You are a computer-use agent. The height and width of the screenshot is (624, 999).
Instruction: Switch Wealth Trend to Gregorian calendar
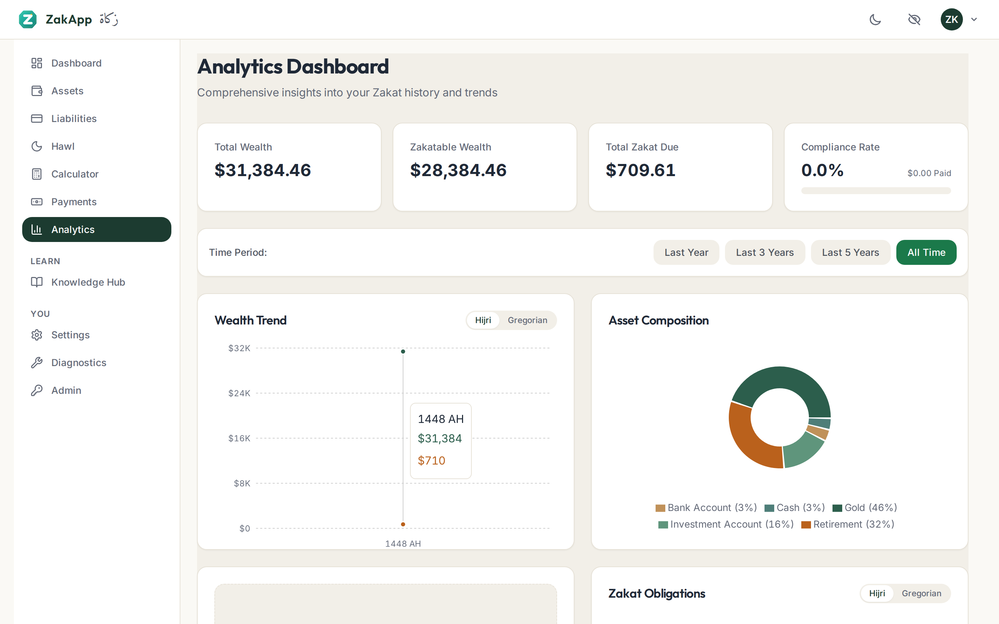coord(527,320)
